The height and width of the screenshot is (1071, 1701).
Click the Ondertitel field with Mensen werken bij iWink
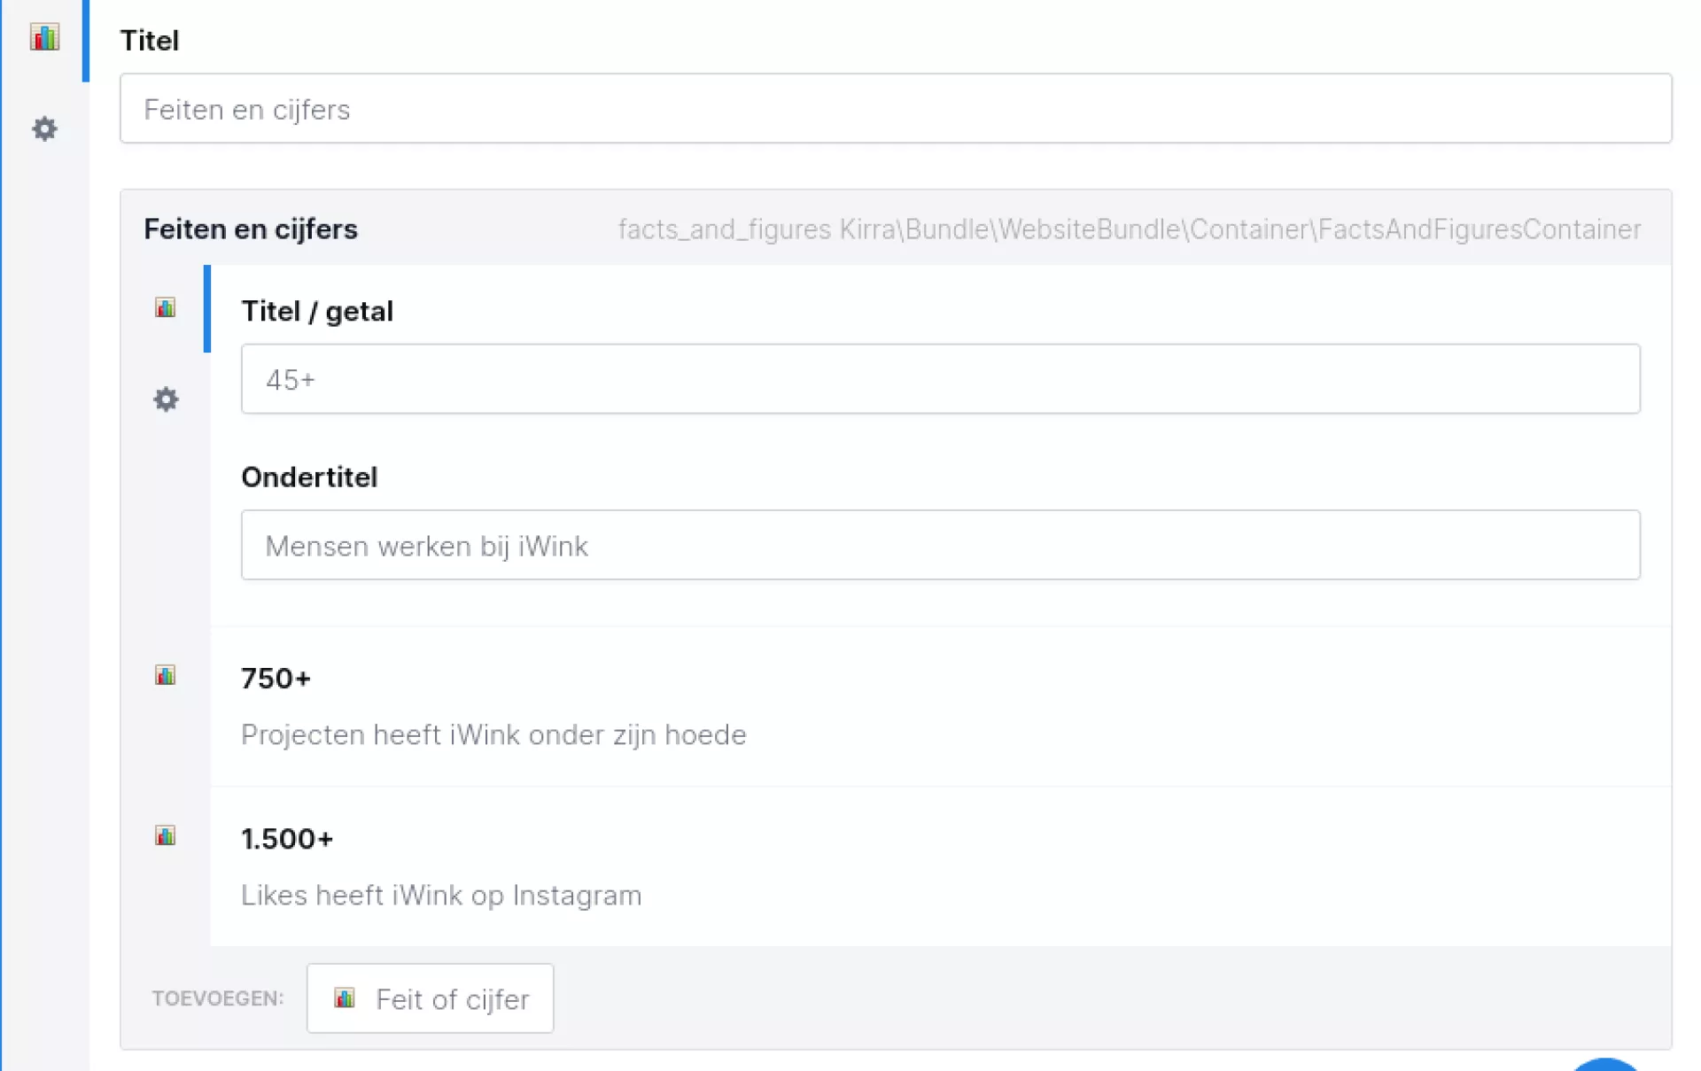click(x=939, y=546)
